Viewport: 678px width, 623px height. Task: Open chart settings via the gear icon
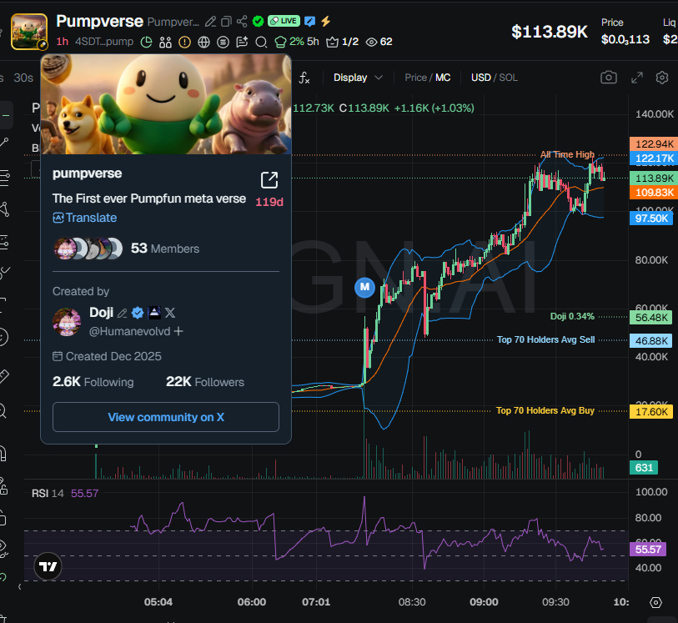coord(661,77)
